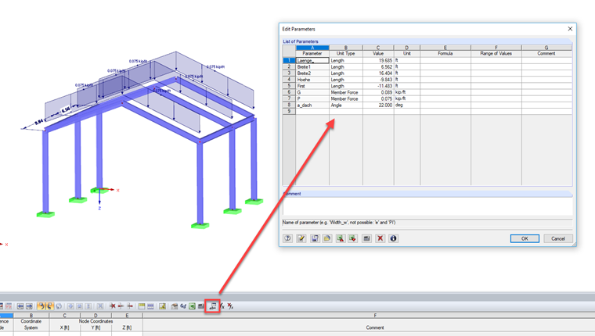Click the yellow table highlight toolbar icon
The height and width of the screenshot is (336, 595).
pos(142,306)
